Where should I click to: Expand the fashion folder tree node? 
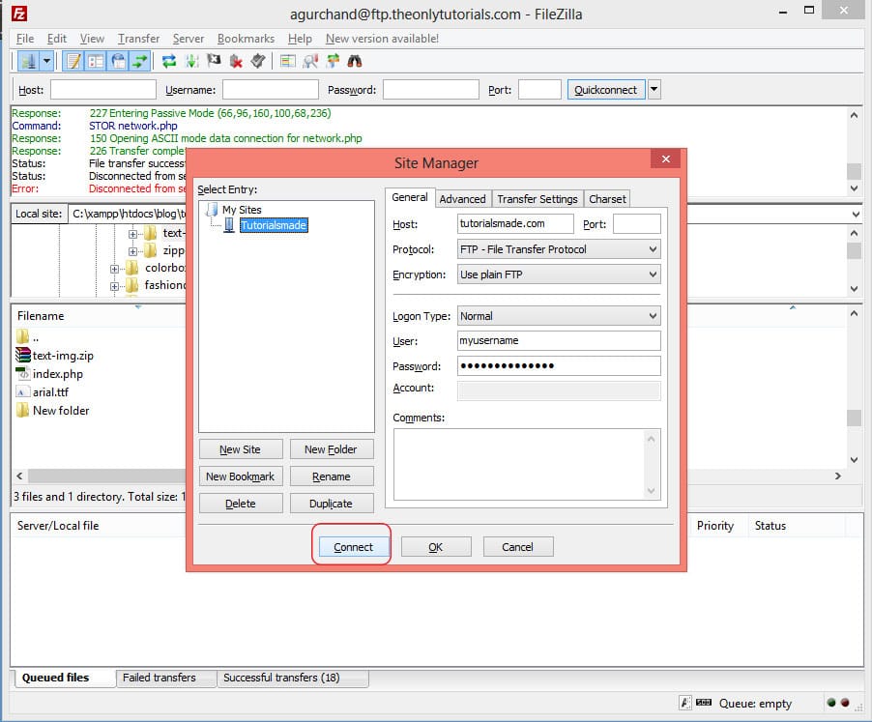tap(115, 287)
